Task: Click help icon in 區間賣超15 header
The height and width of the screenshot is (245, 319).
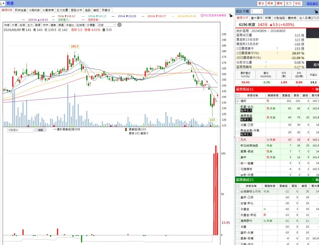Action: (x=313, y=180)
